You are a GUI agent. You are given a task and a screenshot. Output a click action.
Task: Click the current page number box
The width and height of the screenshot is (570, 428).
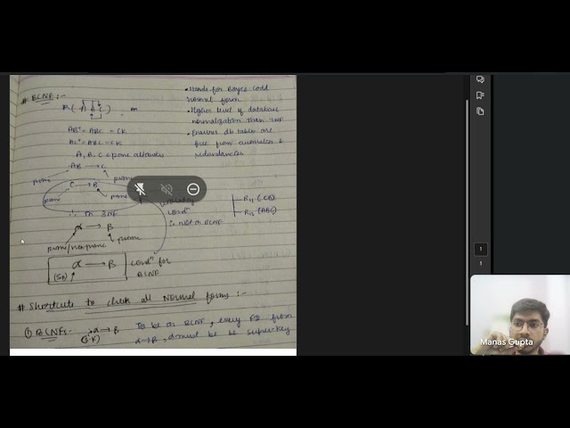point(481,249)
